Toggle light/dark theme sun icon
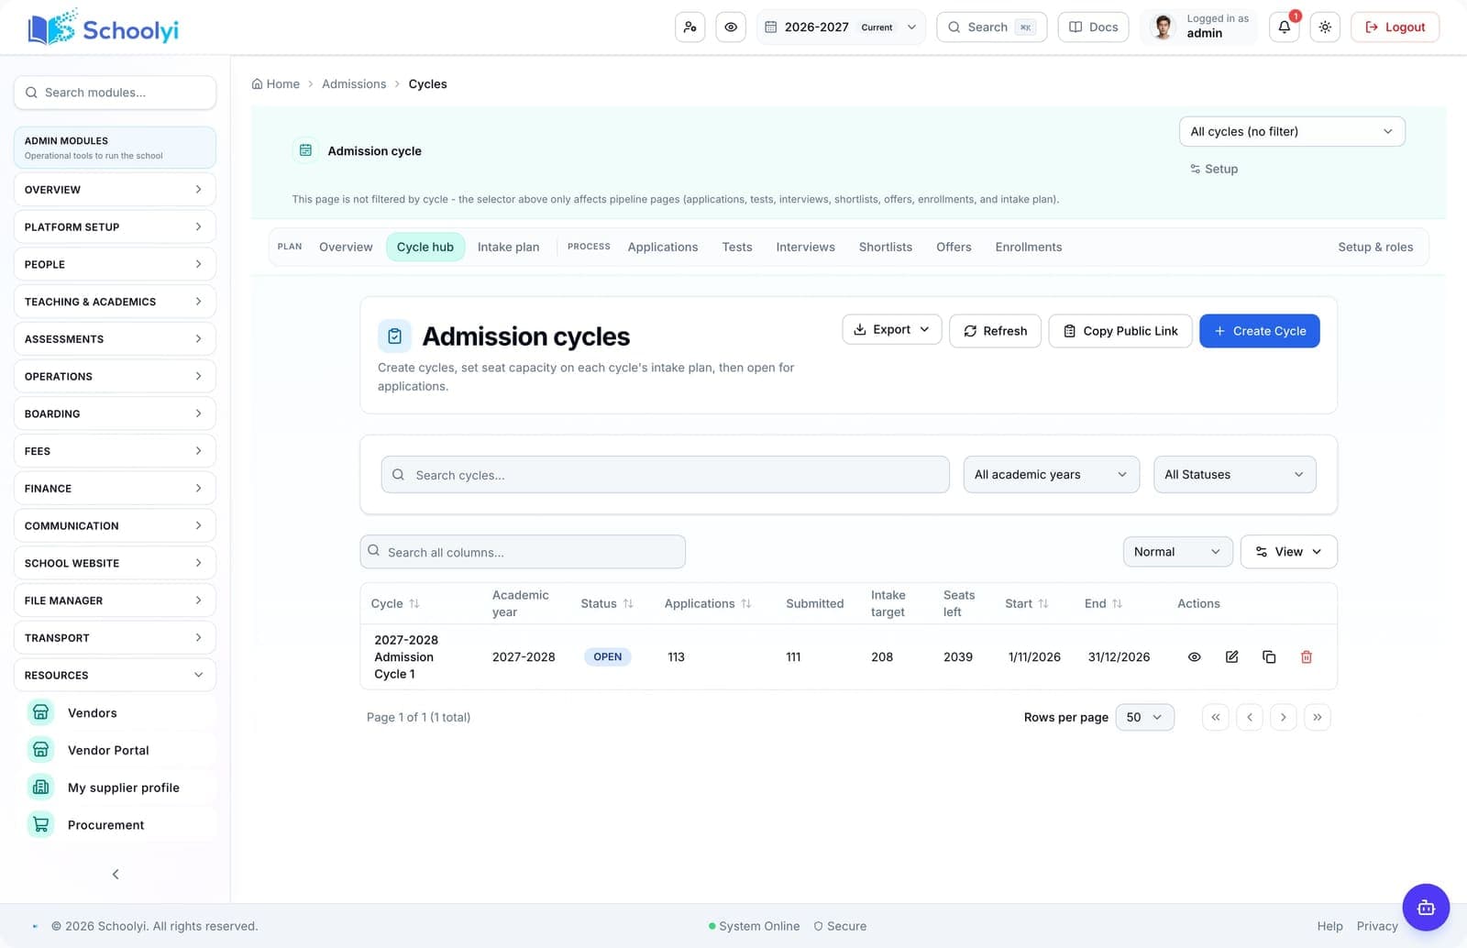Screen dimensions: 1467x948 (x=1325, y=28)
